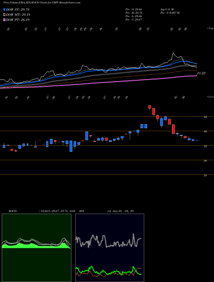Viewport: 214px width, 282px height.
Task: Click the 32 price axis label
Action: (x=205, y=117)
